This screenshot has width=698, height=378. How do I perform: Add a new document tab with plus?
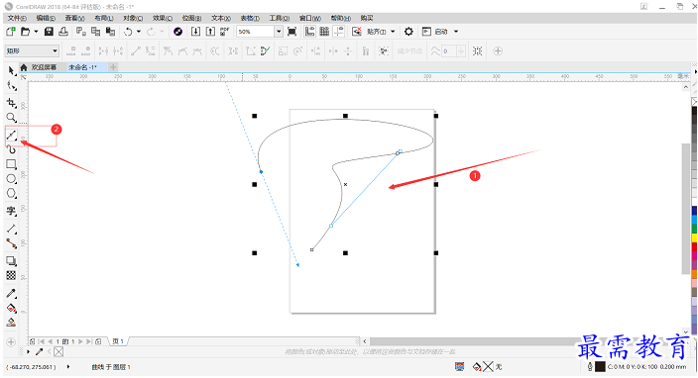coord(113,67)
